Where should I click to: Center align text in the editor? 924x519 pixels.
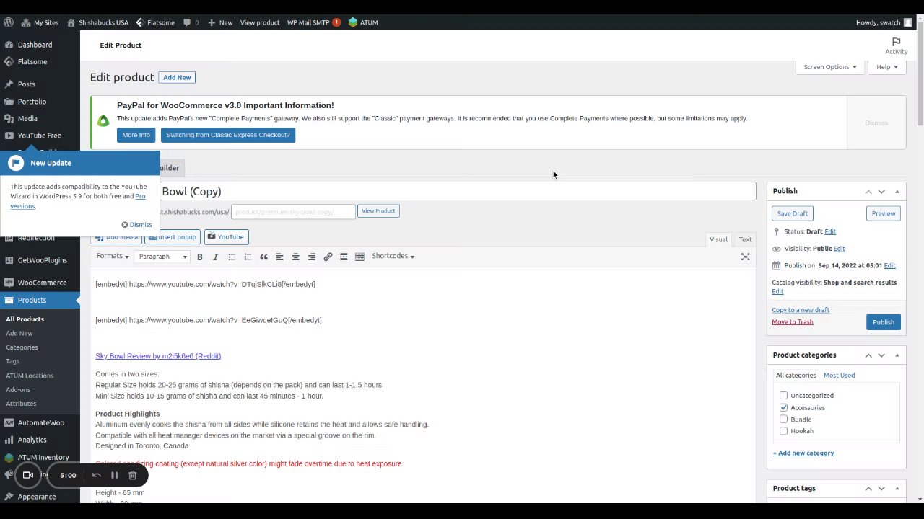295,257
